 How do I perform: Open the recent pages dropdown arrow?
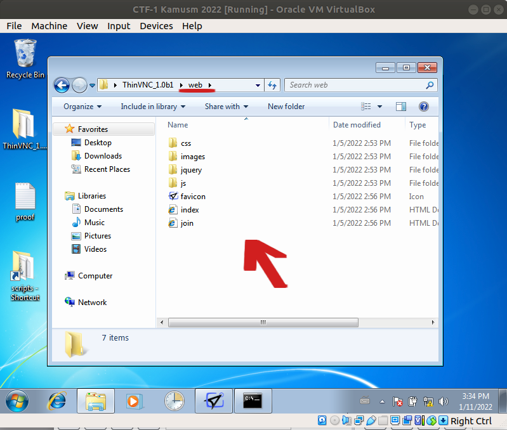pos(92,86)
